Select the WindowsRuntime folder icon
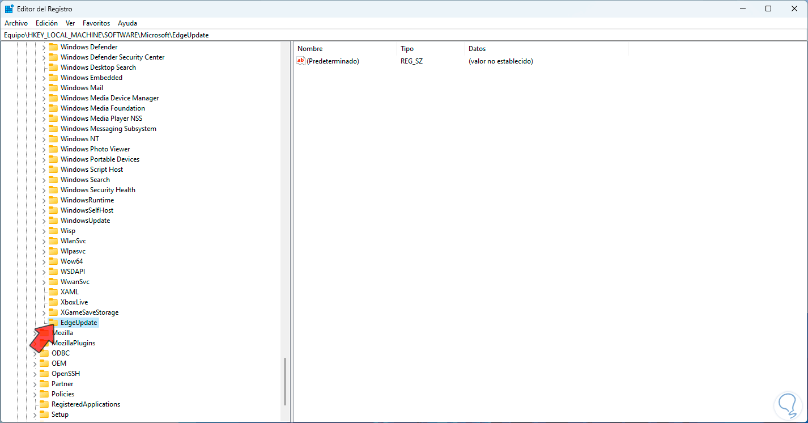Screen dimensions: 808x423 pyautogui.click(x=53, y=200)
